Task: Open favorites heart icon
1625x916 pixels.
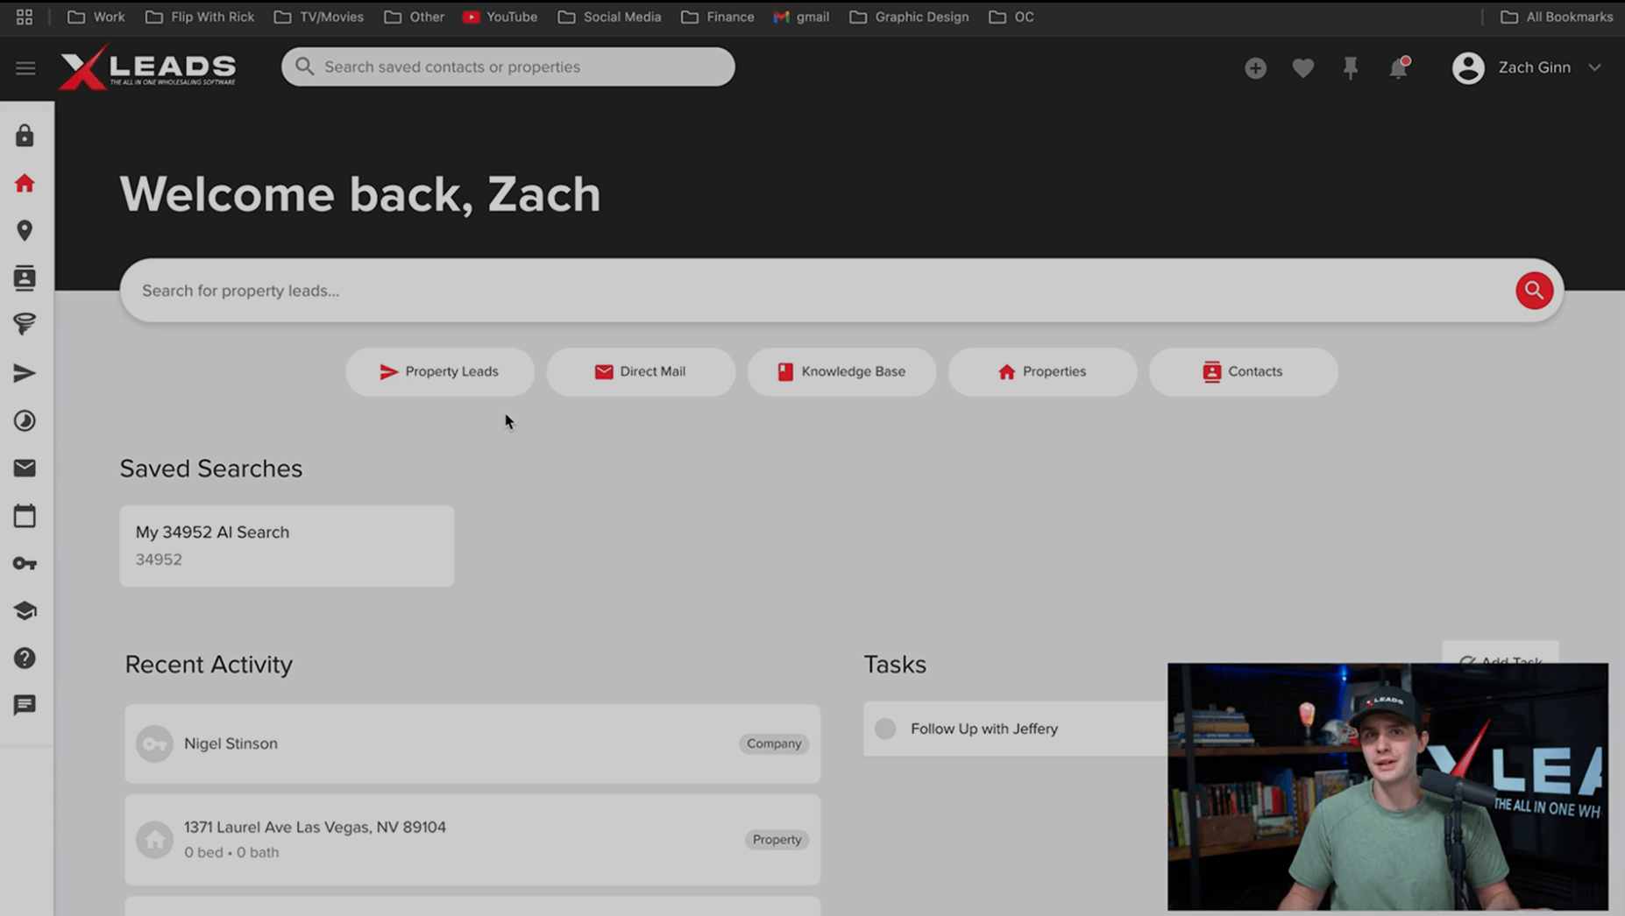Action: (x=1303, y=67)
